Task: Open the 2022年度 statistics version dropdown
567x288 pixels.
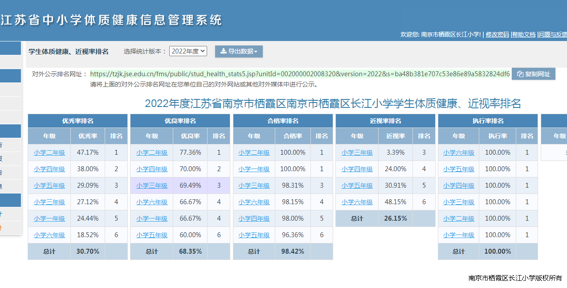Action: [x=188, y=51]
